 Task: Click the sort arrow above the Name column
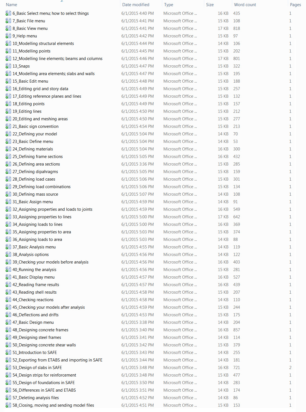62,1
